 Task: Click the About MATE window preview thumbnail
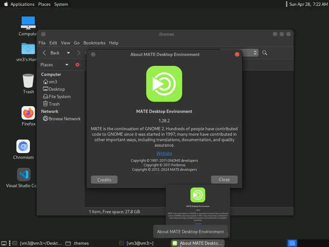pos(198,205)
